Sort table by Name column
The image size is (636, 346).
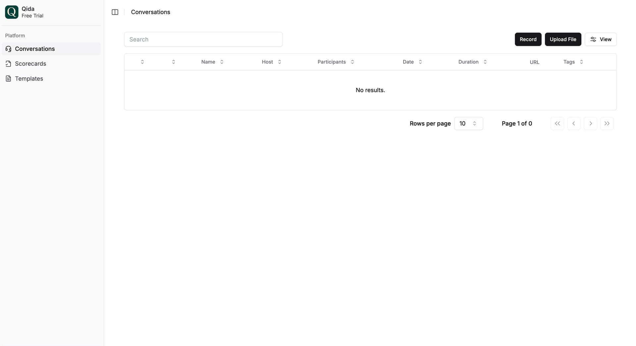(x=212, y=62)
